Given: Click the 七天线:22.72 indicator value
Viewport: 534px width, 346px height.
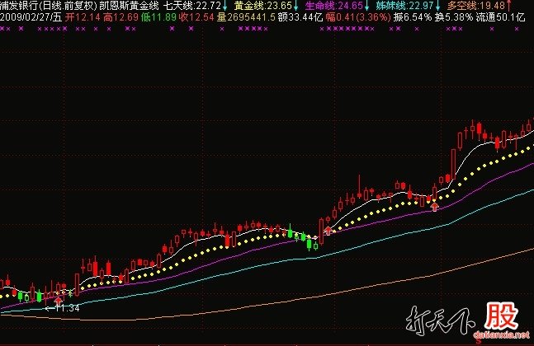Looking at the screenshot, I should [192, 6].
